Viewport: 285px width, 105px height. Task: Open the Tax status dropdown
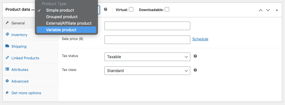(147, 57)
